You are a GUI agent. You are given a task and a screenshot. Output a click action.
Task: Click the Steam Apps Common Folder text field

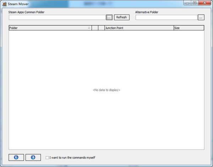(x=57, y=17)
